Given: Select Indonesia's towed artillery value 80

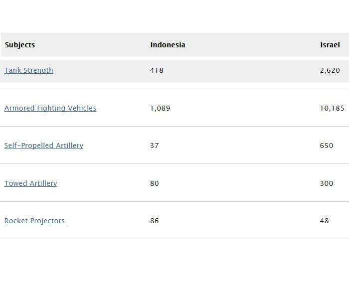Looking at the screenshot, I should click(x=155, y=183).
